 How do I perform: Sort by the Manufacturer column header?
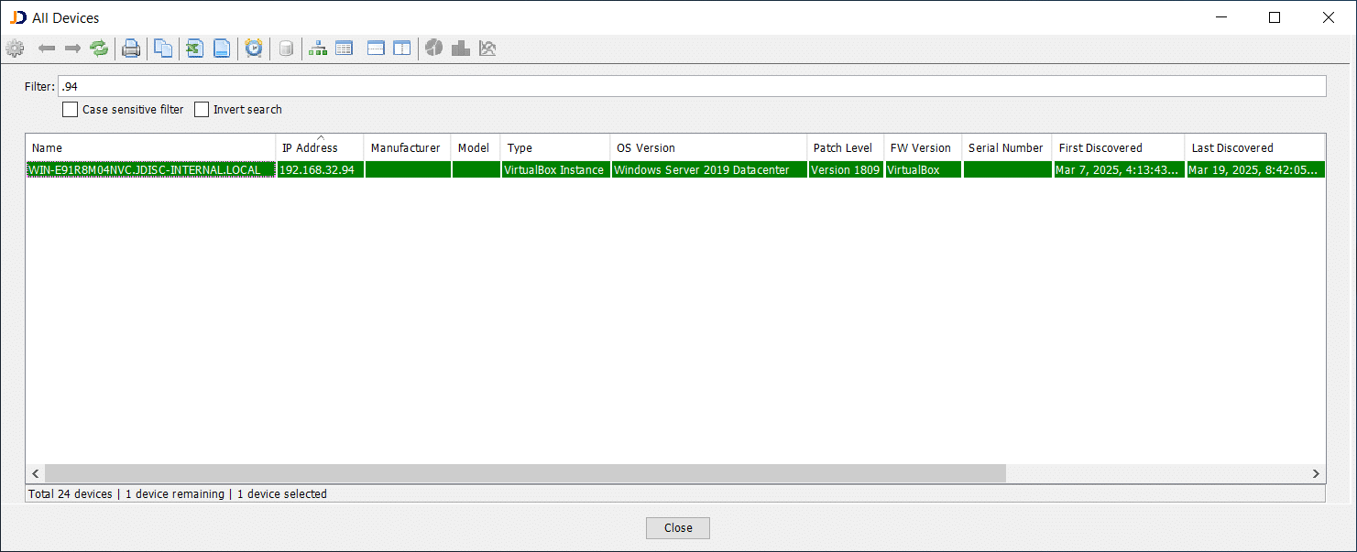(406, 147)
